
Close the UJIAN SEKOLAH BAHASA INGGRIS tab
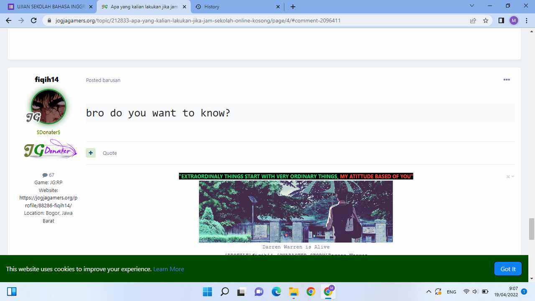click(91, 7)
